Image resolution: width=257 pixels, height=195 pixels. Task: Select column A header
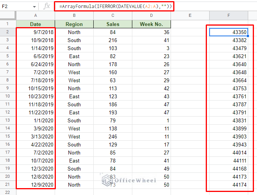point(36,16)
